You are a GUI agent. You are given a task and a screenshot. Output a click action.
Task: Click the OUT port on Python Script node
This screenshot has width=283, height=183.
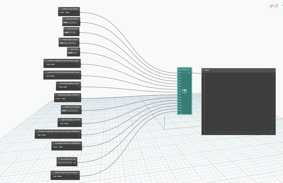189,73
